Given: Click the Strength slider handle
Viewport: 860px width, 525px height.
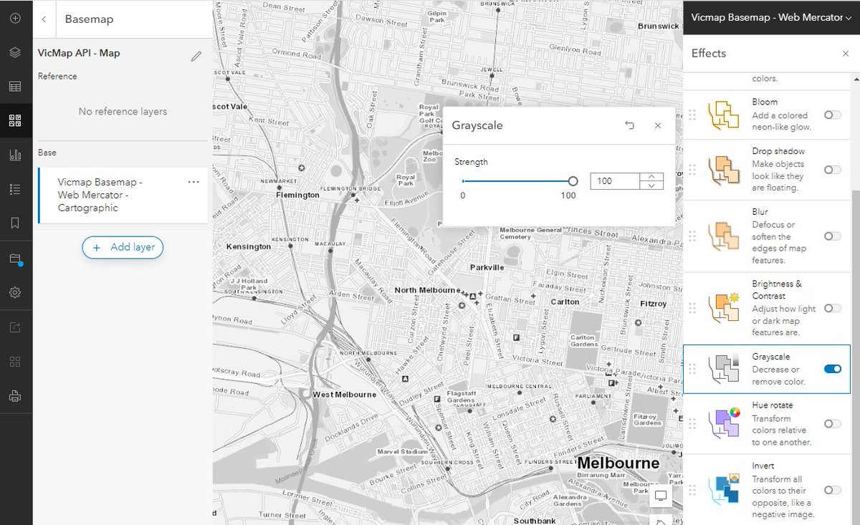Looking at the screenshot, I should 573,181.
